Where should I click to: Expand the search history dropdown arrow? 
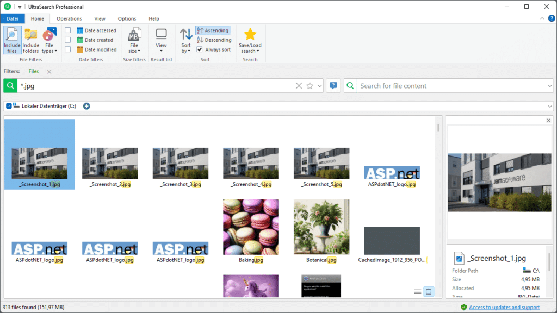click(x=320, y=86)
